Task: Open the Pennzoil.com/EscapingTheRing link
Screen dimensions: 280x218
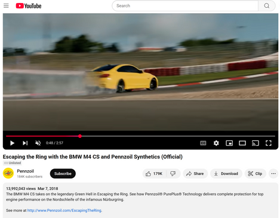Action: pos(64,210)
